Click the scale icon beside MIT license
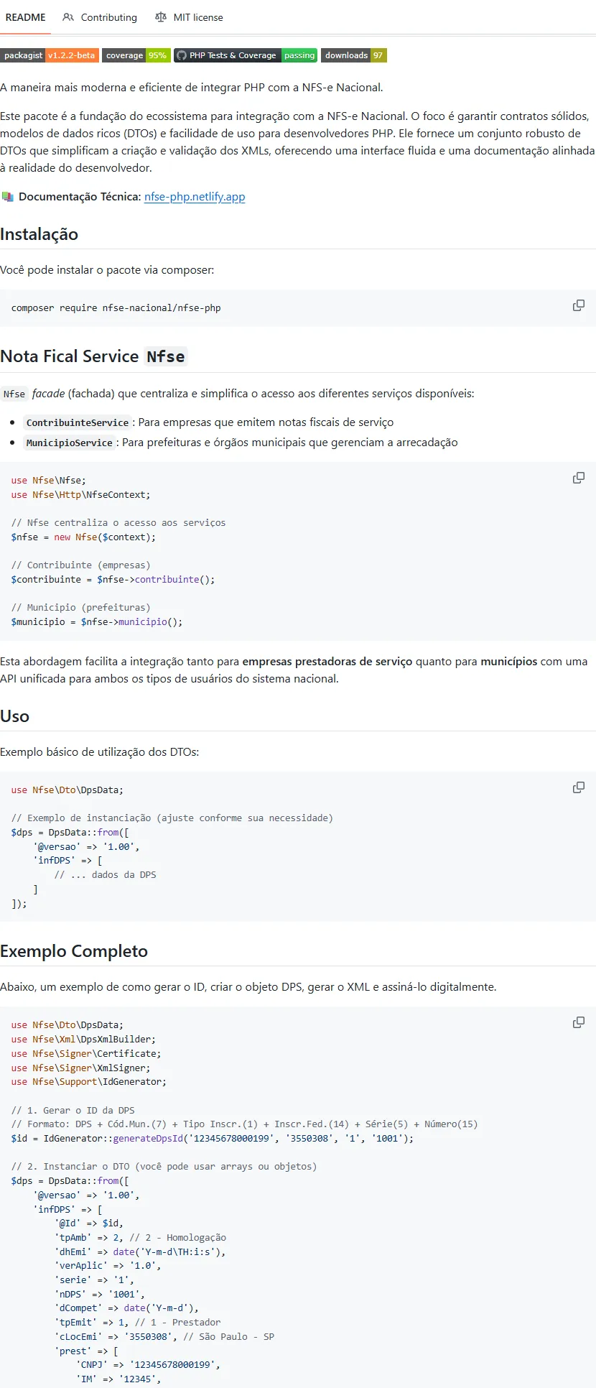The width and height of the screenshot is (596, 1388). point(161,17)
